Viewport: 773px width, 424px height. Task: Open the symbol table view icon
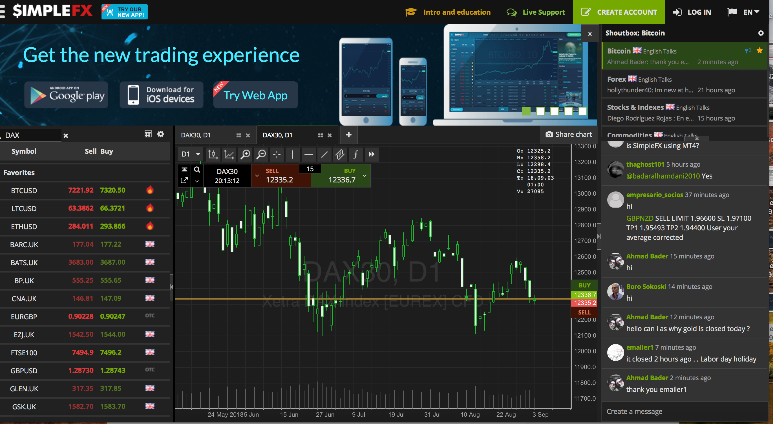pos(148,134)
